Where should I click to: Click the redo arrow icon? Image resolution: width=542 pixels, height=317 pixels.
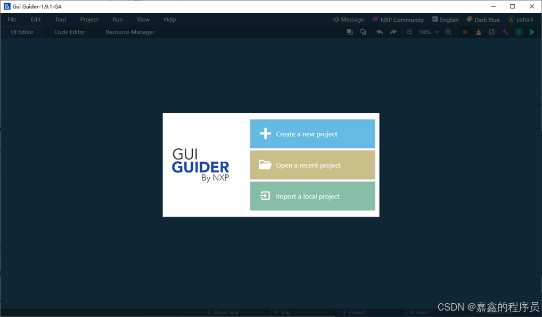pyautogui.click(x=393, y=32)
